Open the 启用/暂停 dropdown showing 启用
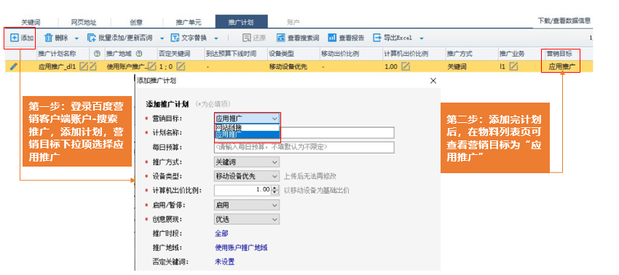Viewport: 619px width, 275px height. click(247, 205)
